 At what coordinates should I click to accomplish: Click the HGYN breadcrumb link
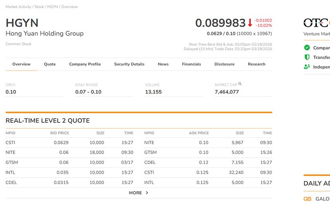pyautogui.click(x=52, y=7)
